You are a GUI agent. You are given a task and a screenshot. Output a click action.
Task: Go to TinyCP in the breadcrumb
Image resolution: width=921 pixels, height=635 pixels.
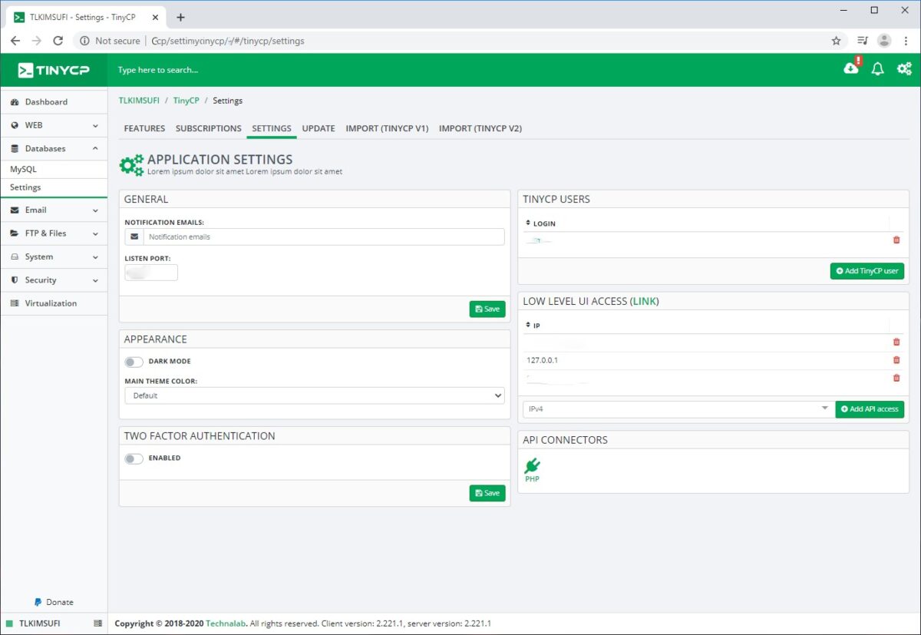pyautogui.click(x=186, y=101)
